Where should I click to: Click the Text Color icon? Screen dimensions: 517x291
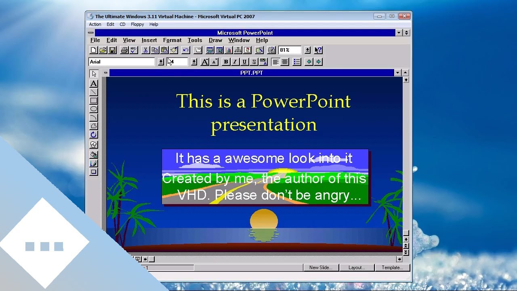(x=263, y=62)
